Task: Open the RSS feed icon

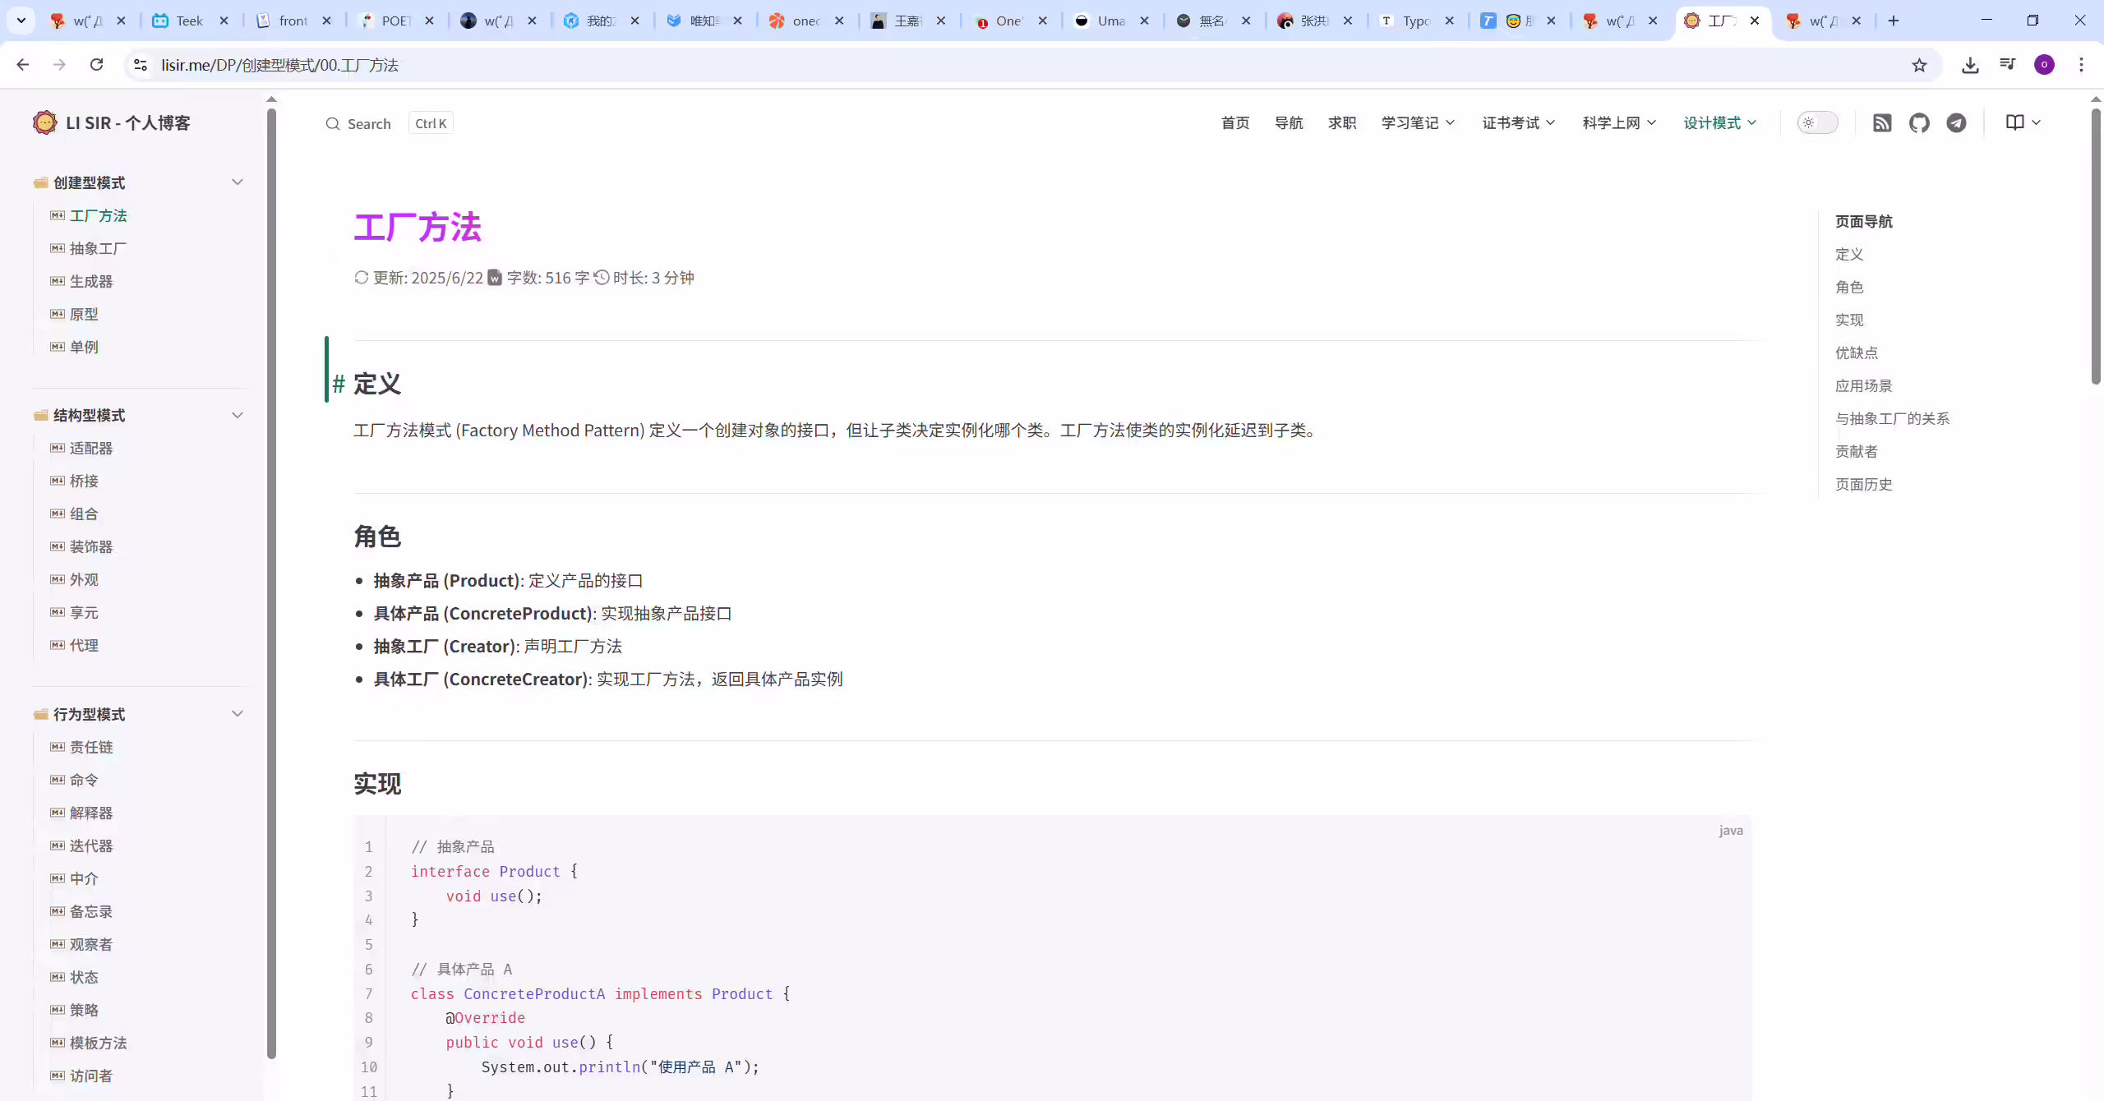Action: pos(1882,123)
